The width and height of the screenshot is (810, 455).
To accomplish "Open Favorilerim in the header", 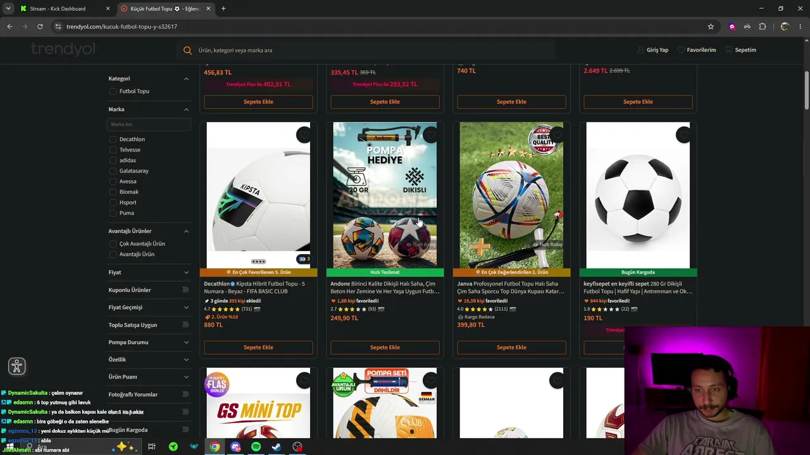I will point(697,50).
